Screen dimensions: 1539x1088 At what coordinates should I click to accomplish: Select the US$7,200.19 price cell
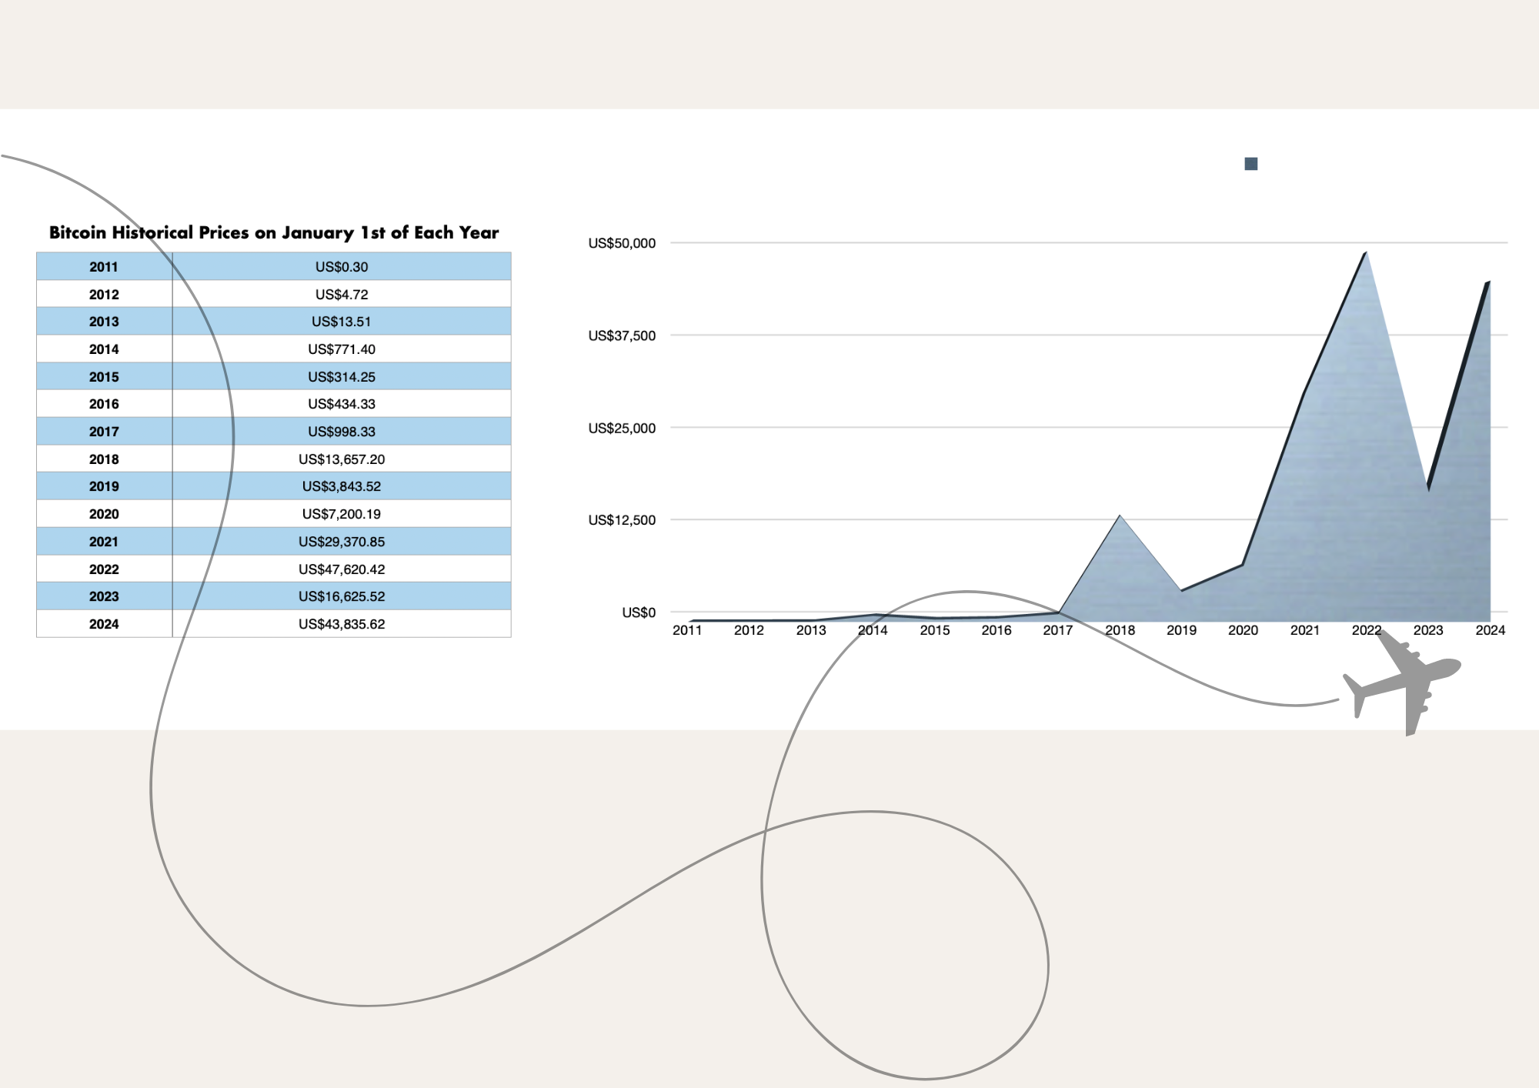pos(342,514)
